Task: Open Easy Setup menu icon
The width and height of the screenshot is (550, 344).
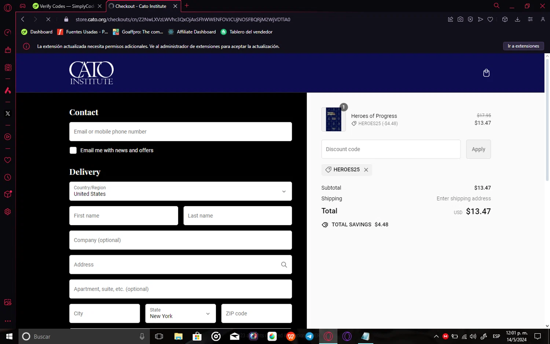Action: (x=530, y=19)
